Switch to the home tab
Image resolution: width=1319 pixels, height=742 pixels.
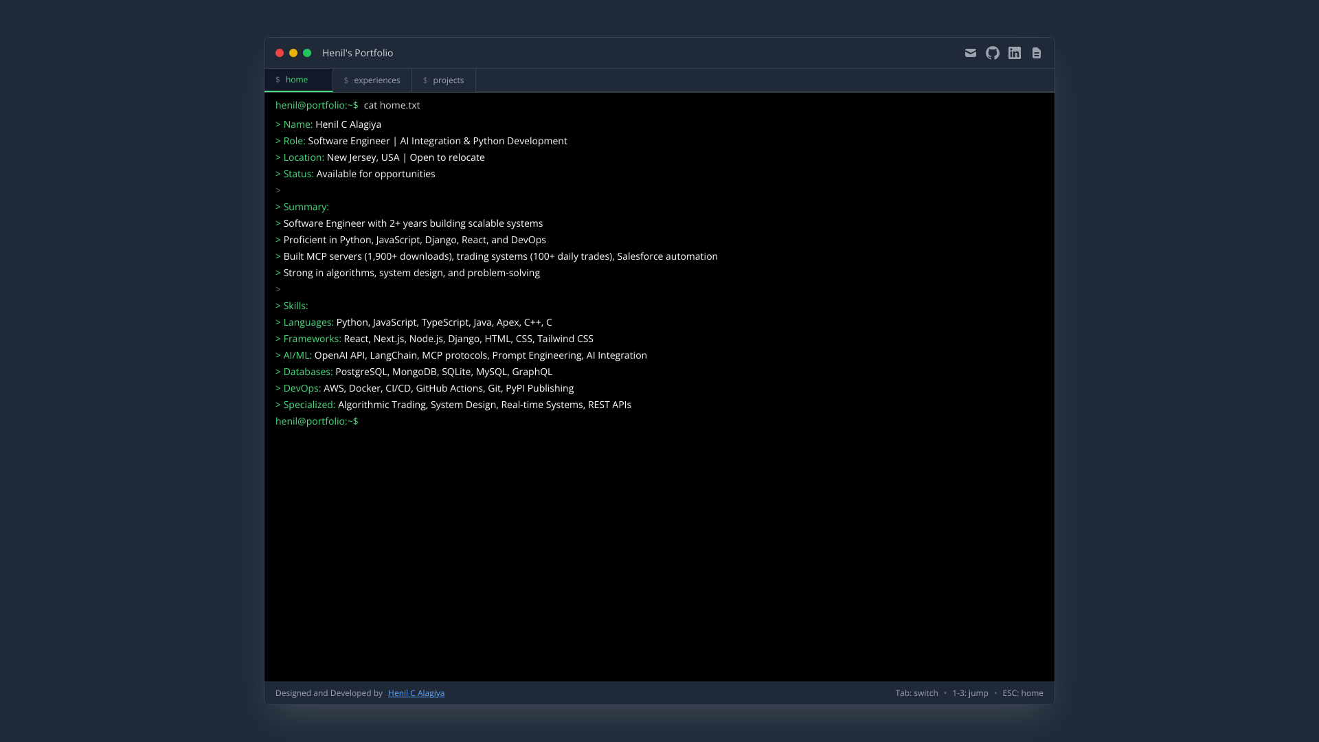click(x=298, y=80)
